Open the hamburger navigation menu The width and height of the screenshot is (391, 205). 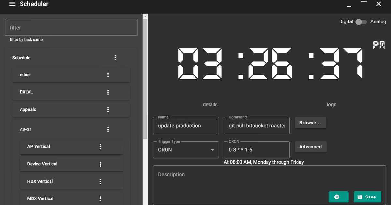(12, 4)
